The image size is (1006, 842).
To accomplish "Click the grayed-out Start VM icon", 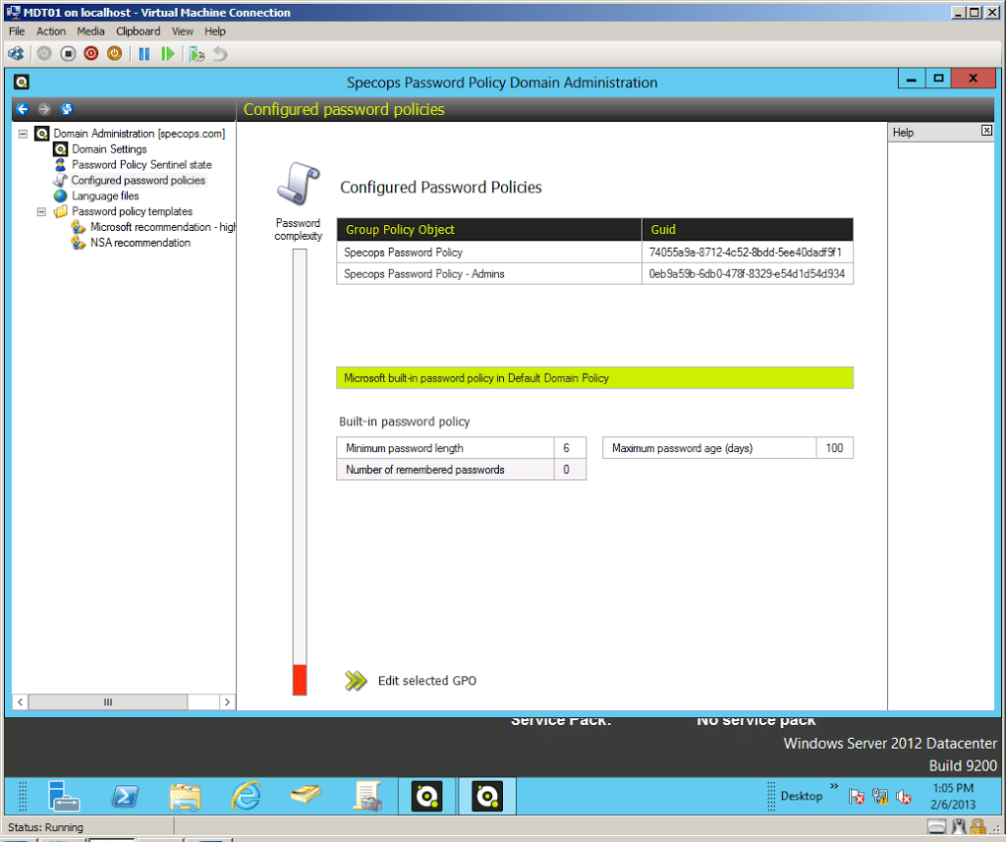I will [x=44, y=54].
